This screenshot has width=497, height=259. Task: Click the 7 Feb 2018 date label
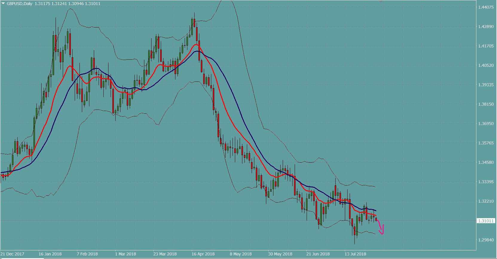click(87, 254)
